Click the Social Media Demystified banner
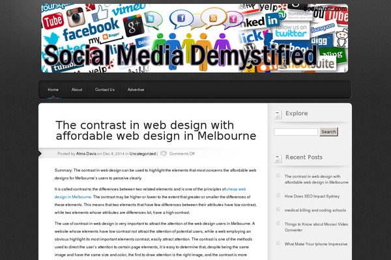The height and width of the screenshot is (260, 391). click(195, 38)
